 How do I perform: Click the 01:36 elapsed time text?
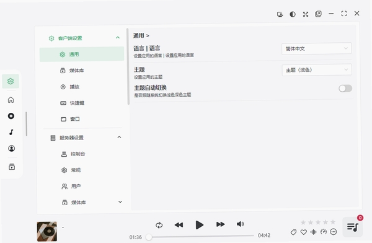click(x=135, y=237)
